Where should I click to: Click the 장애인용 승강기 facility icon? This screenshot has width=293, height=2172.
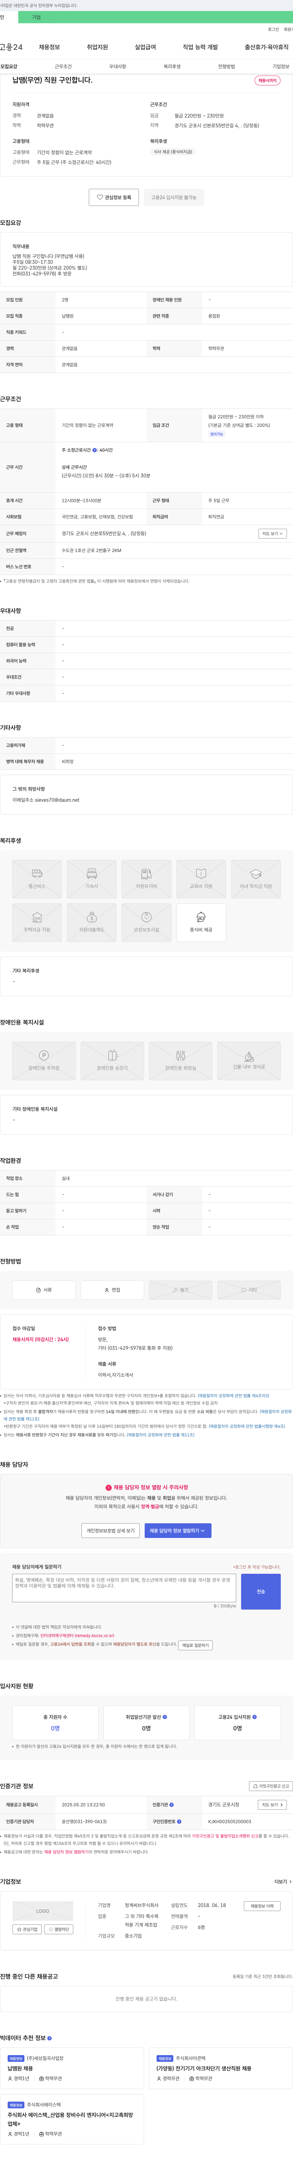coord(112,1061)
